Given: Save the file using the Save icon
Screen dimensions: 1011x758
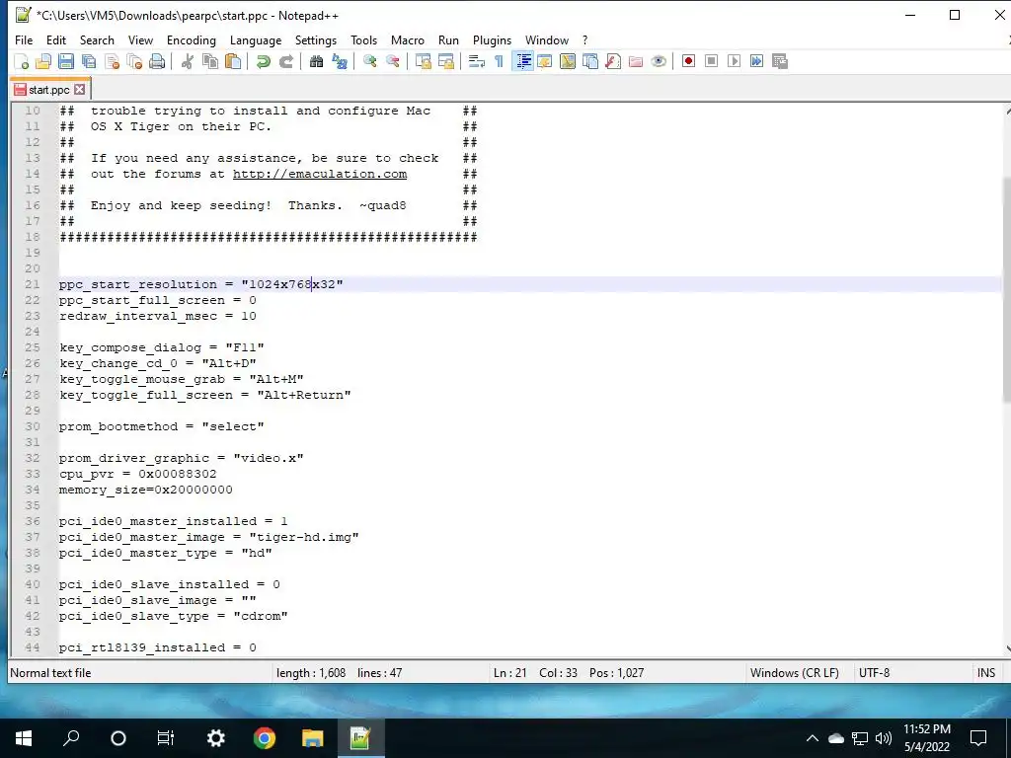Looking at the screenshot, I should click(x=66, y=62).
